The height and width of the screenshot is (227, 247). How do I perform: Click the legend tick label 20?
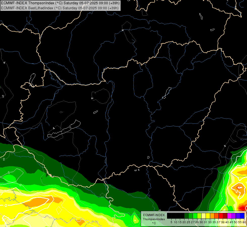click(184, 222)
